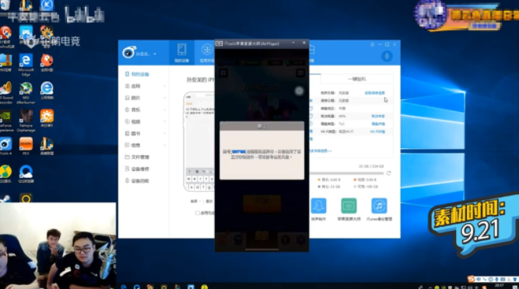Expand the 照片 (Photos) sidebar section
This screenshot has width=519, height=289.
point(146,98)
